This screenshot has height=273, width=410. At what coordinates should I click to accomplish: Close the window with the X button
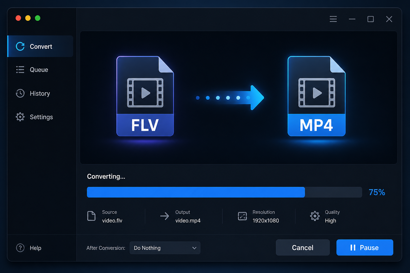pos(389,19)
